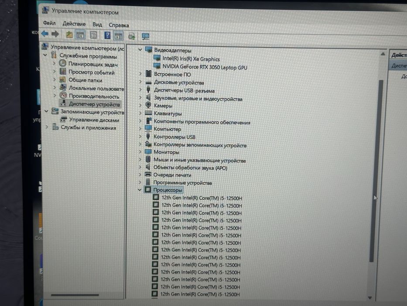This screenshot has width=407, height=306.
Task: Click the Процессоры category icon
Action: point(147,189)
